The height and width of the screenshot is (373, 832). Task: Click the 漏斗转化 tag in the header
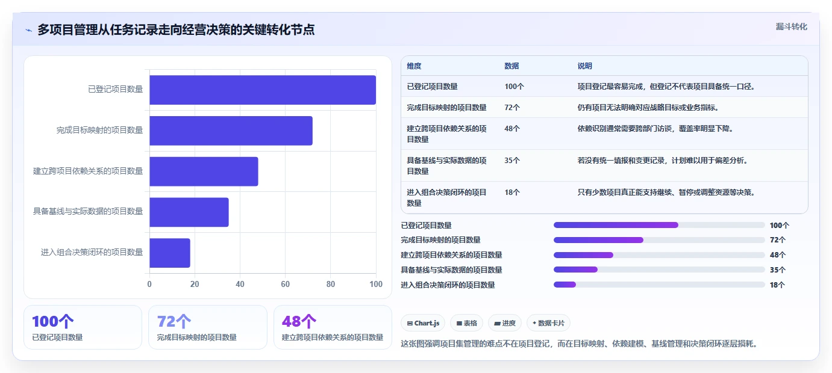point(791,26)
